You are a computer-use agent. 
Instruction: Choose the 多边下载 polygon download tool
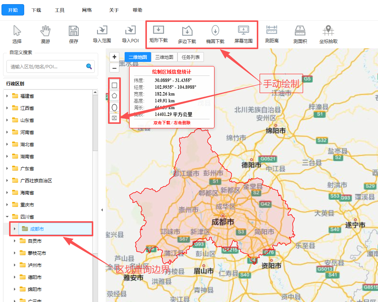[187, 34]
